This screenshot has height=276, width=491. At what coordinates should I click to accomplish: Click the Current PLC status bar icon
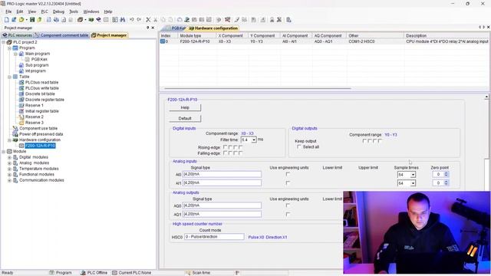[114, 273]
